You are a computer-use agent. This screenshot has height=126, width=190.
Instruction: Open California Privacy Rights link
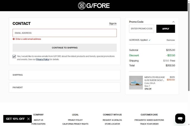coord(75,124)
